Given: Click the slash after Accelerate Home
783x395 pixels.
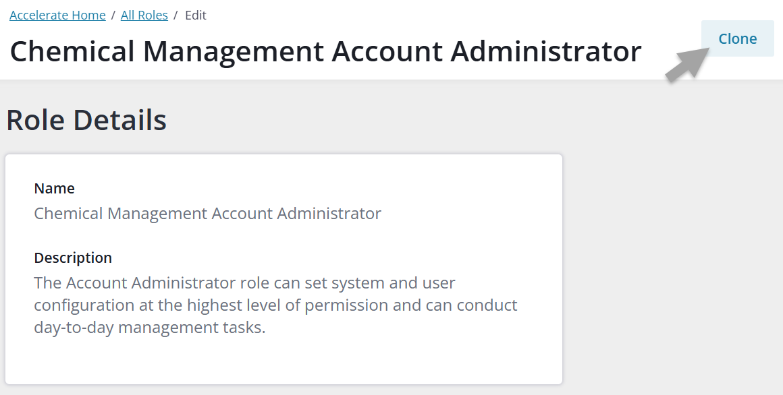Looking at the screenshot, I should [x=113, y=15].
